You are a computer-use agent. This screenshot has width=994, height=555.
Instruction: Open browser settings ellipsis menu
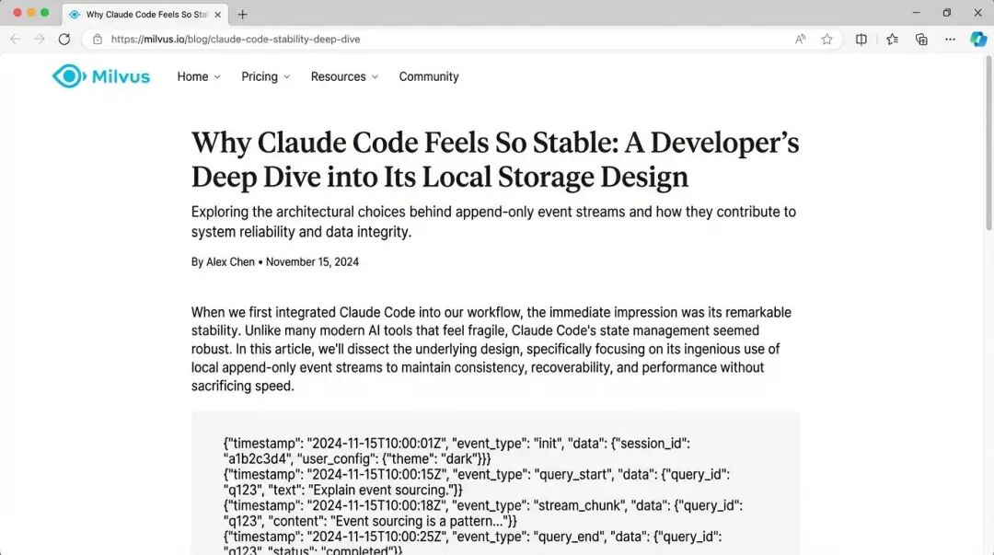(950, 39)
